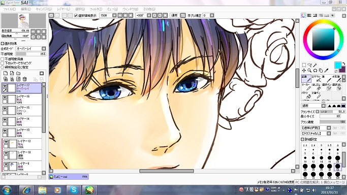Select the move layer tool
The height and width of the screenshot is (195, 347).
pos(304,71)
